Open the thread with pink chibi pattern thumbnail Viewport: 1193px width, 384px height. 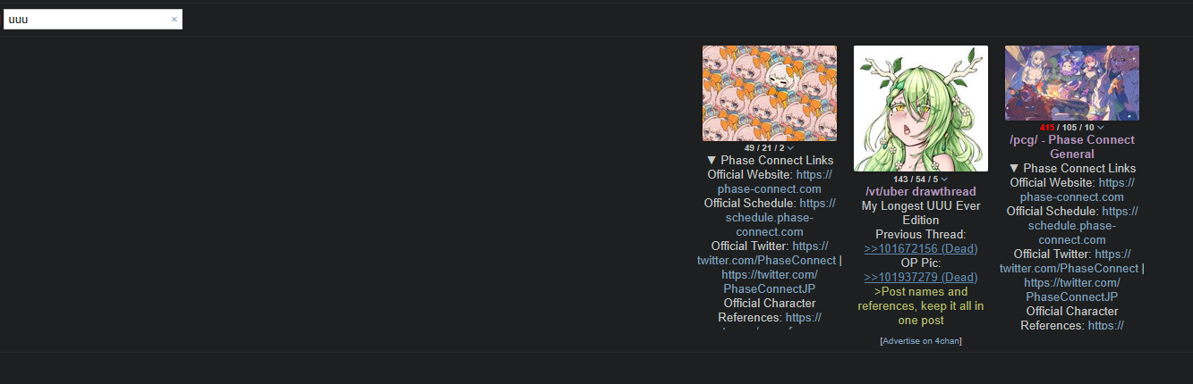pos(770,93)
